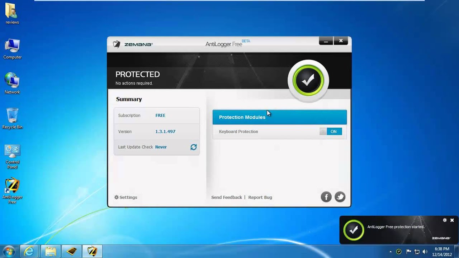Screen dimensions: 459x258
Task: Click the brown book taskbar icon
Action: [x=71, y=251]
